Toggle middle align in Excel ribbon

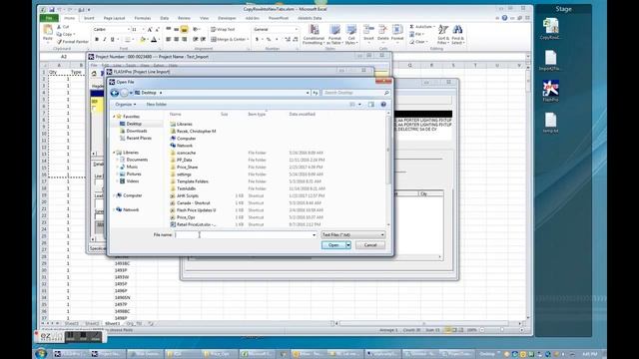[x=176, y=29]
